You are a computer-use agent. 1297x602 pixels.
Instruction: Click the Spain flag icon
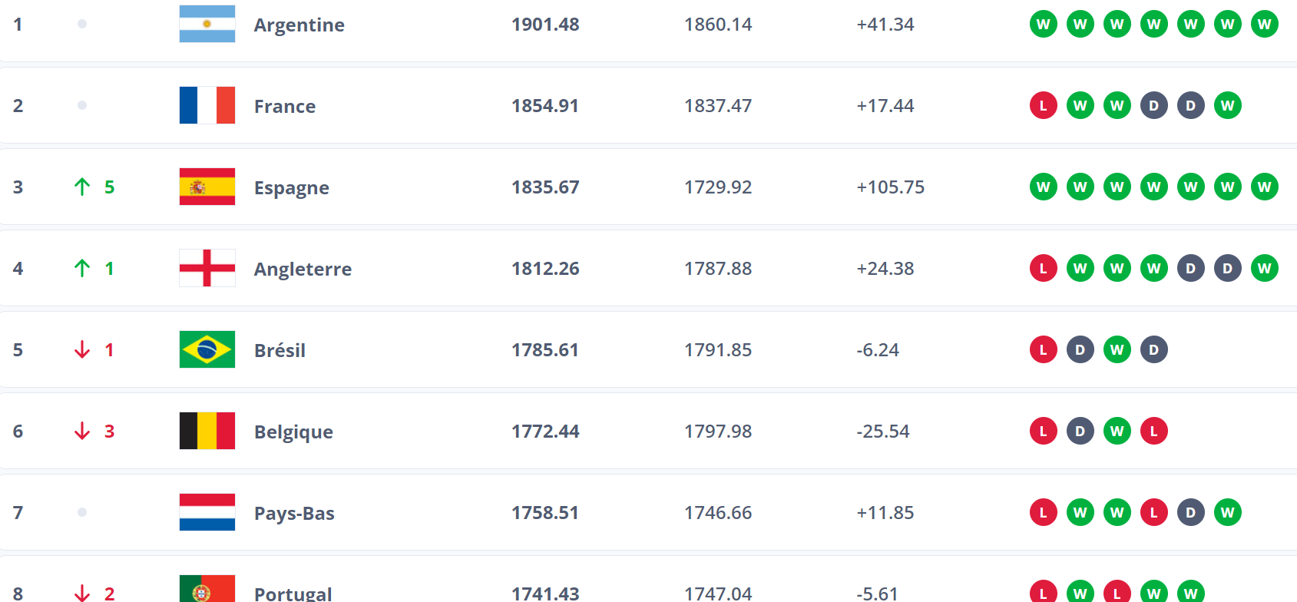click(x=207, y=187)
